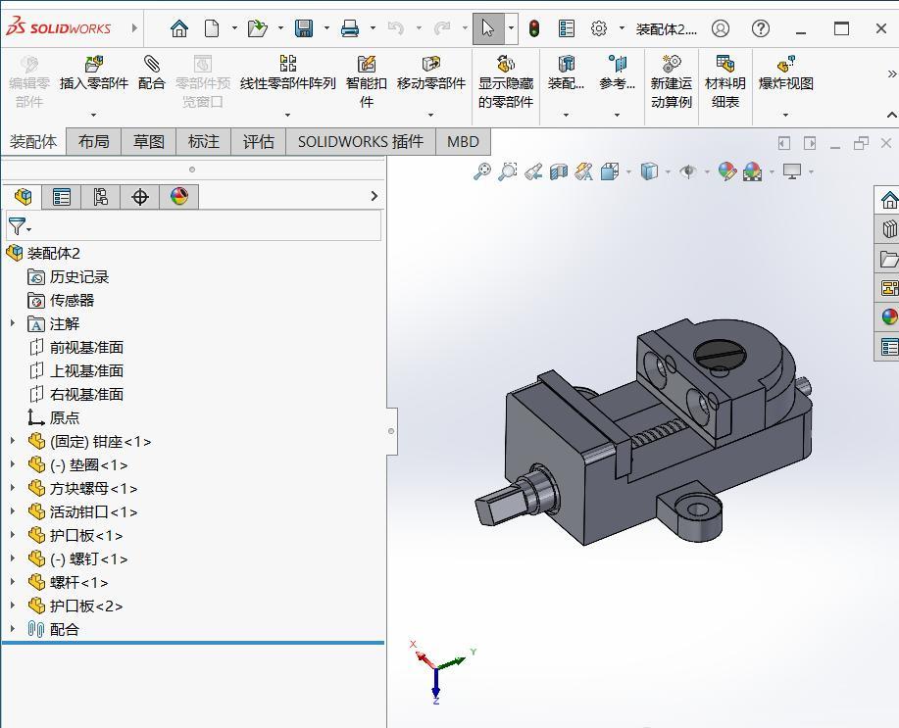This screenshot has height=728, width=899.
Task: Select the Mate tool in the CommandManager
Action: click(x=152, y=73)
